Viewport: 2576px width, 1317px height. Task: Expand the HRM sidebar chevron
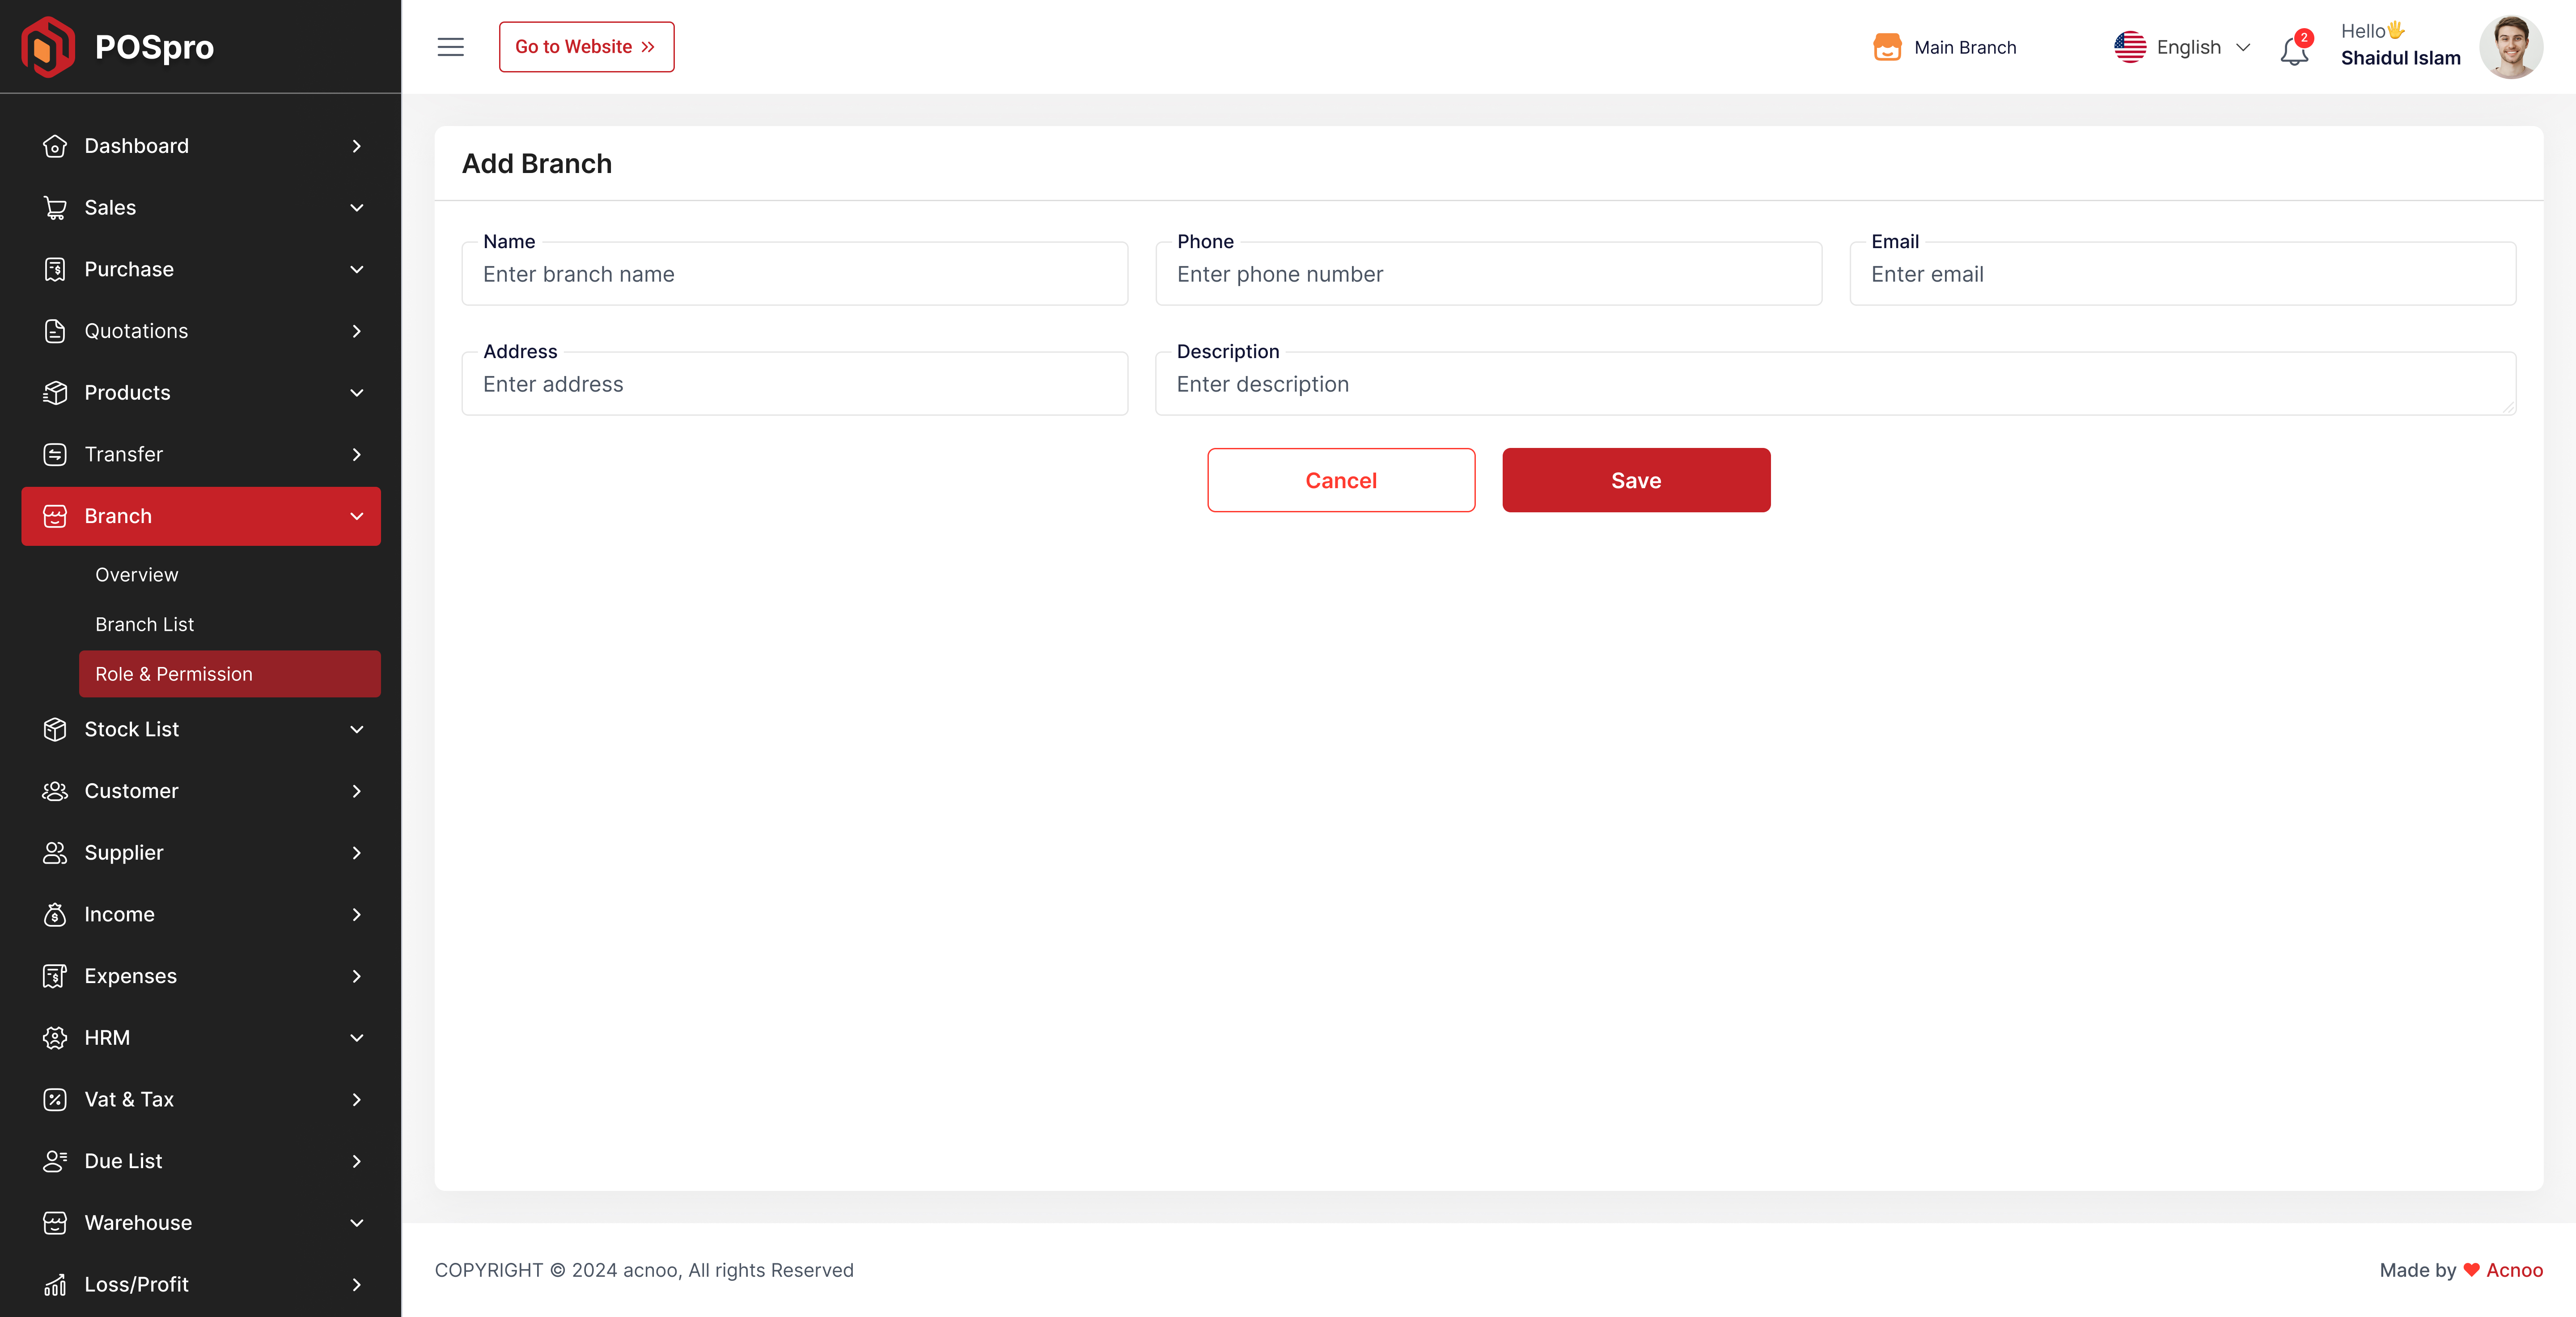coord(357,1038)
